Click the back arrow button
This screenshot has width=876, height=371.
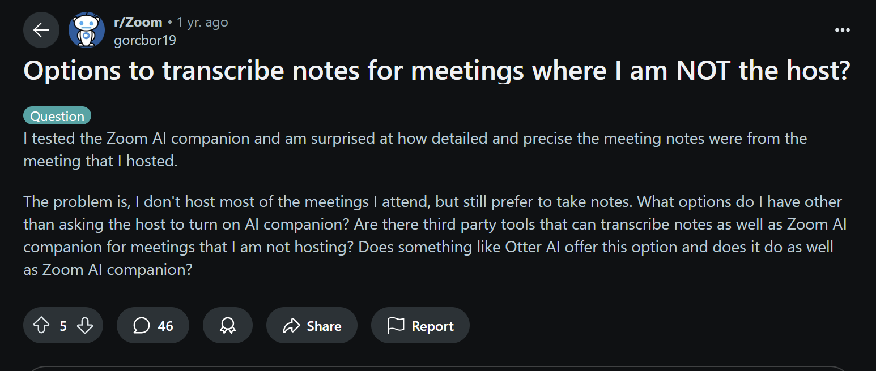[x=41, y=30]
